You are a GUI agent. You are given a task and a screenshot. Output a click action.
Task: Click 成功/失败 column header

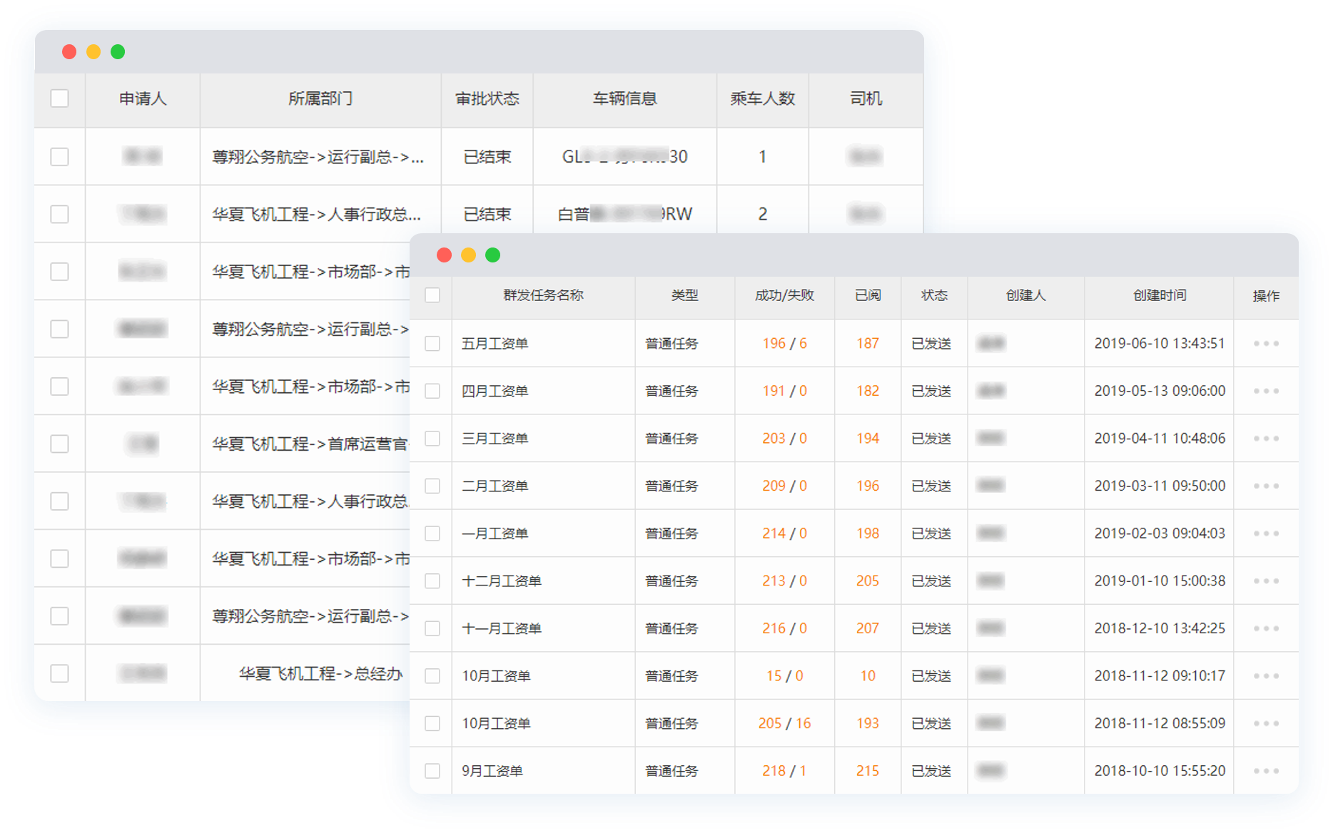click(x=784, y=295)
